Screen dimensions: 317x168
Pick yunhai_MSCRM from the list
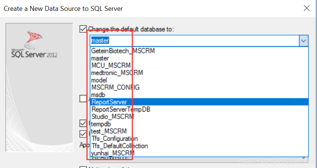point(199,153)
